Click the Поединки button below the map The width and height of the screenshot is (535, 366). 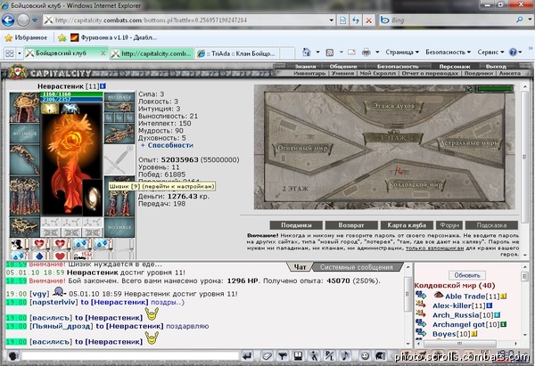(x=296, y=225)
